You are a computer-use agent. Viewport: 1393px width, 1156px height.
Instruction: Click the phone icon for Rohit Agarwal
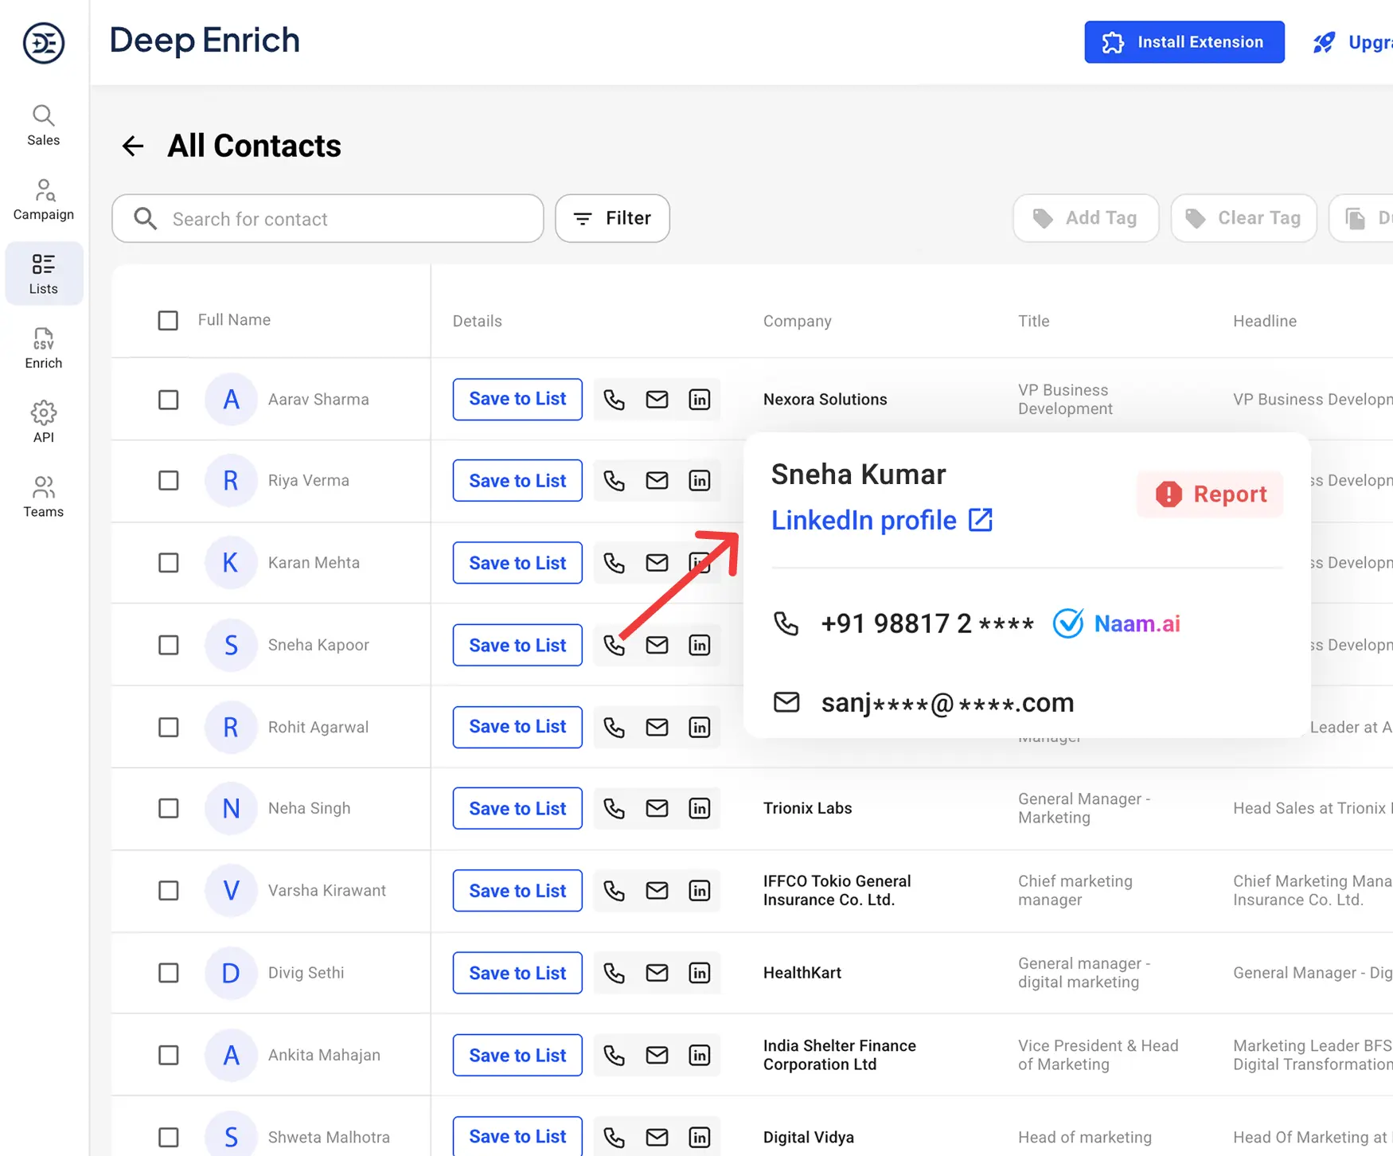point(614,727)
